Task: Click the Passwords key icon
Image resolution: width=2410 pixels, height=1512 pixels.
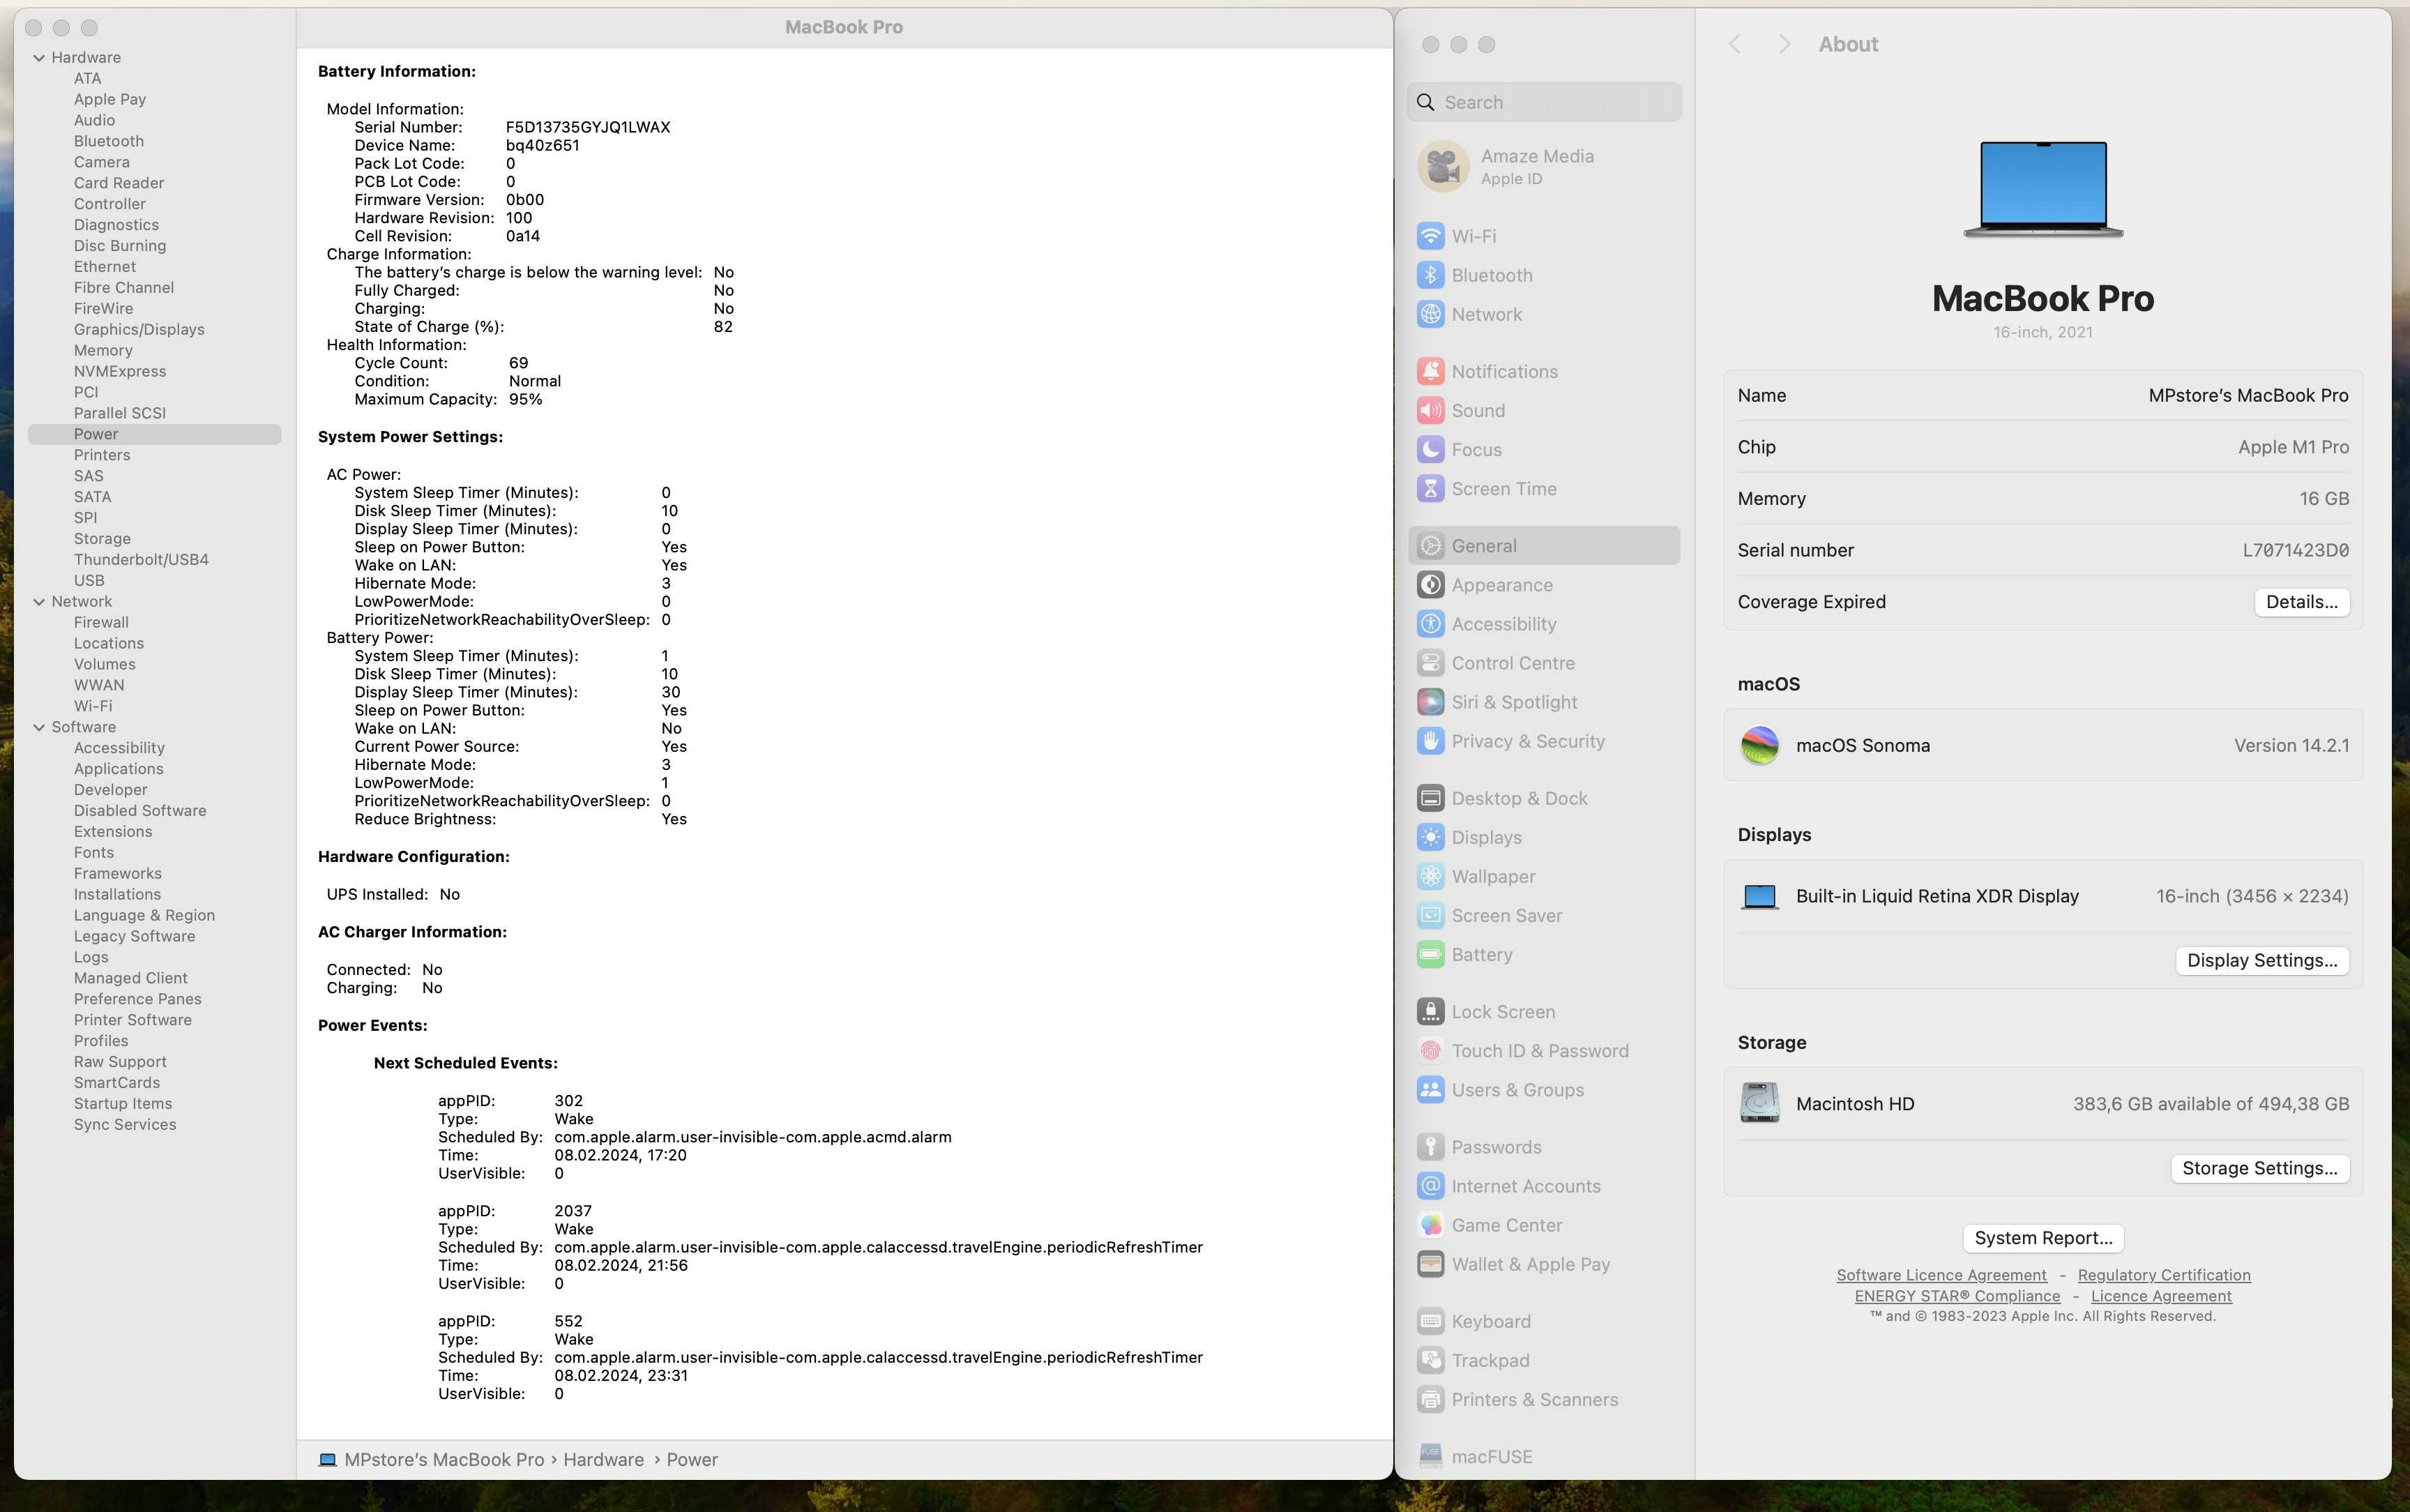Action: pos(1430,1146)
